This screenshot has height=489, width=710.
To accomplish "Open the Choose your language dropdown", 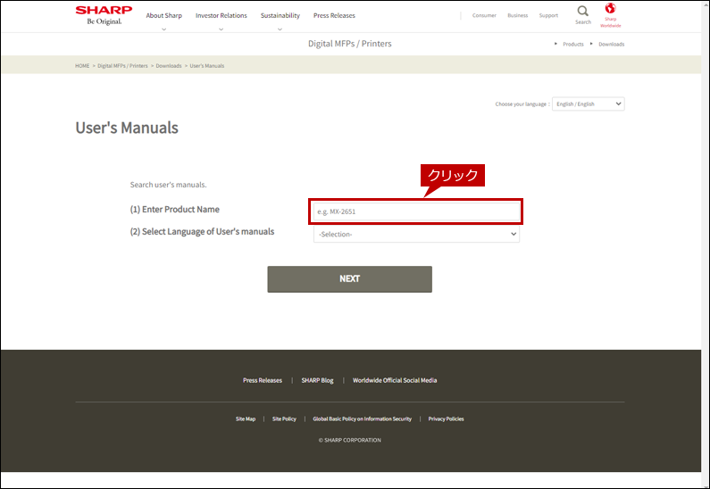I will [x=589, y=104].
